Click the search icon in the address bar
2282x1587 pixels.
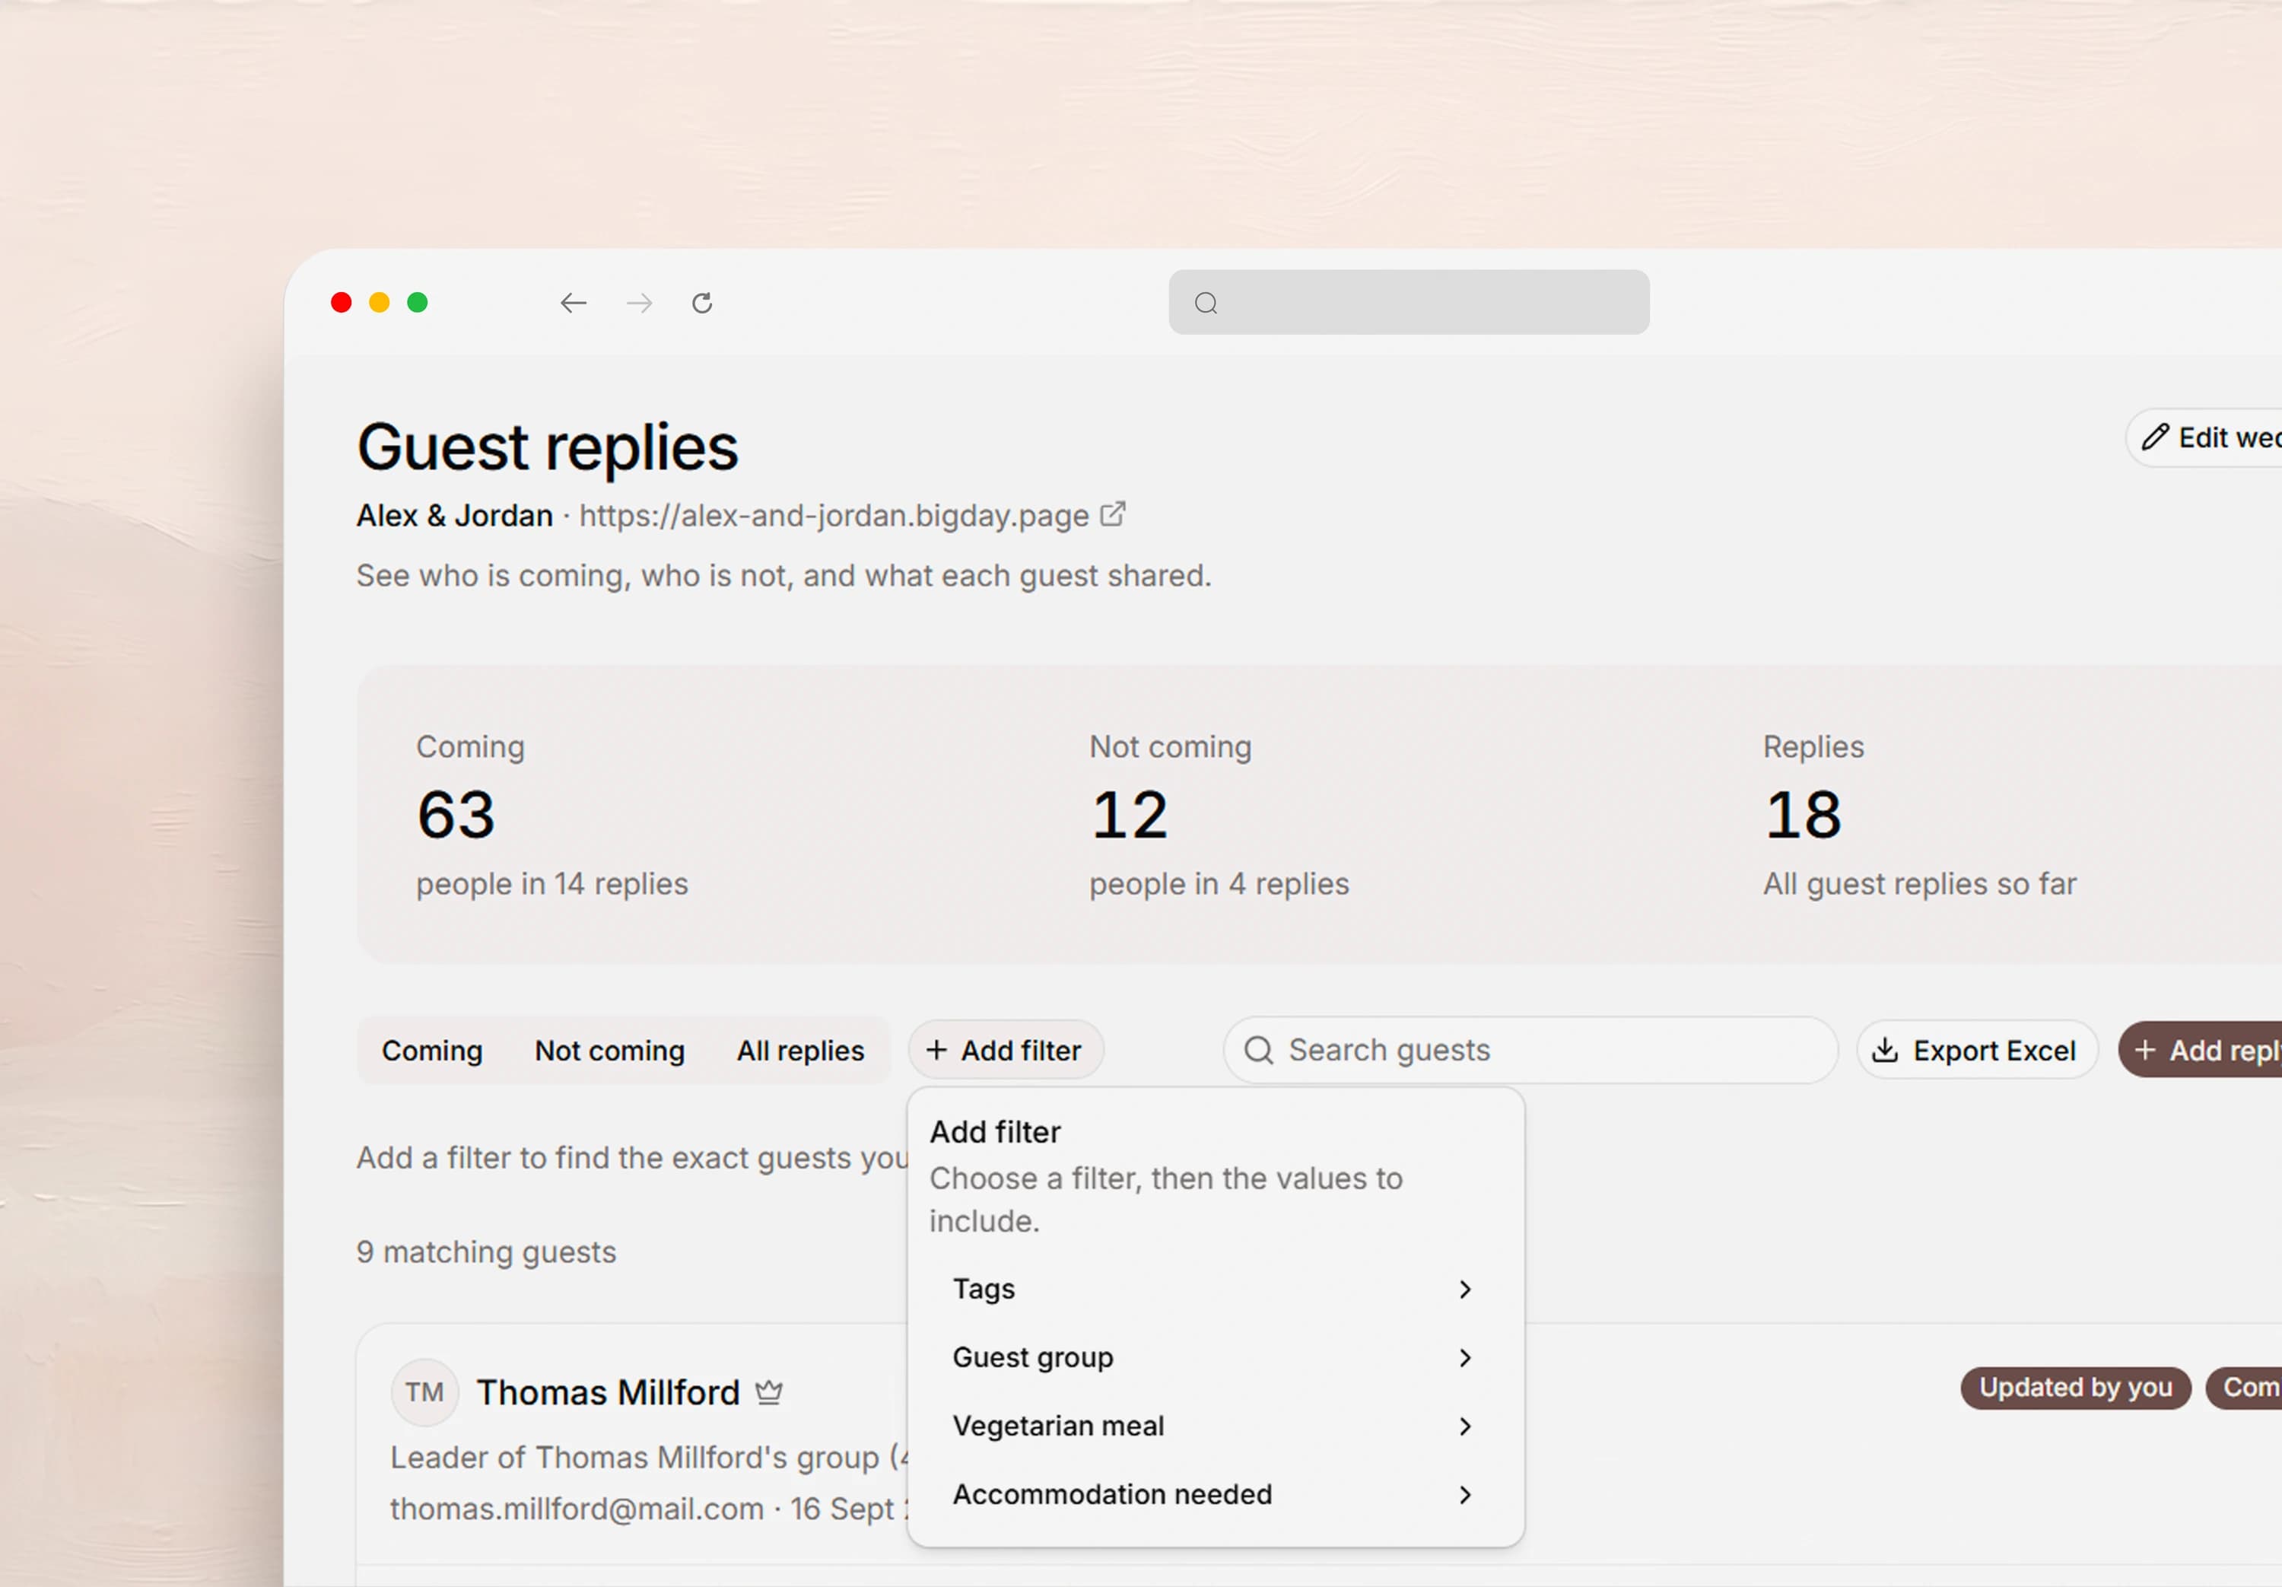click(1206, 302)
